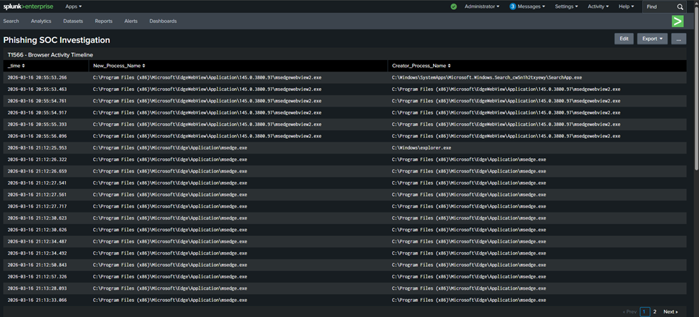Click the green Search app arrow icon
This screenshot has height=317, width=699.
[x=677, y=21]
